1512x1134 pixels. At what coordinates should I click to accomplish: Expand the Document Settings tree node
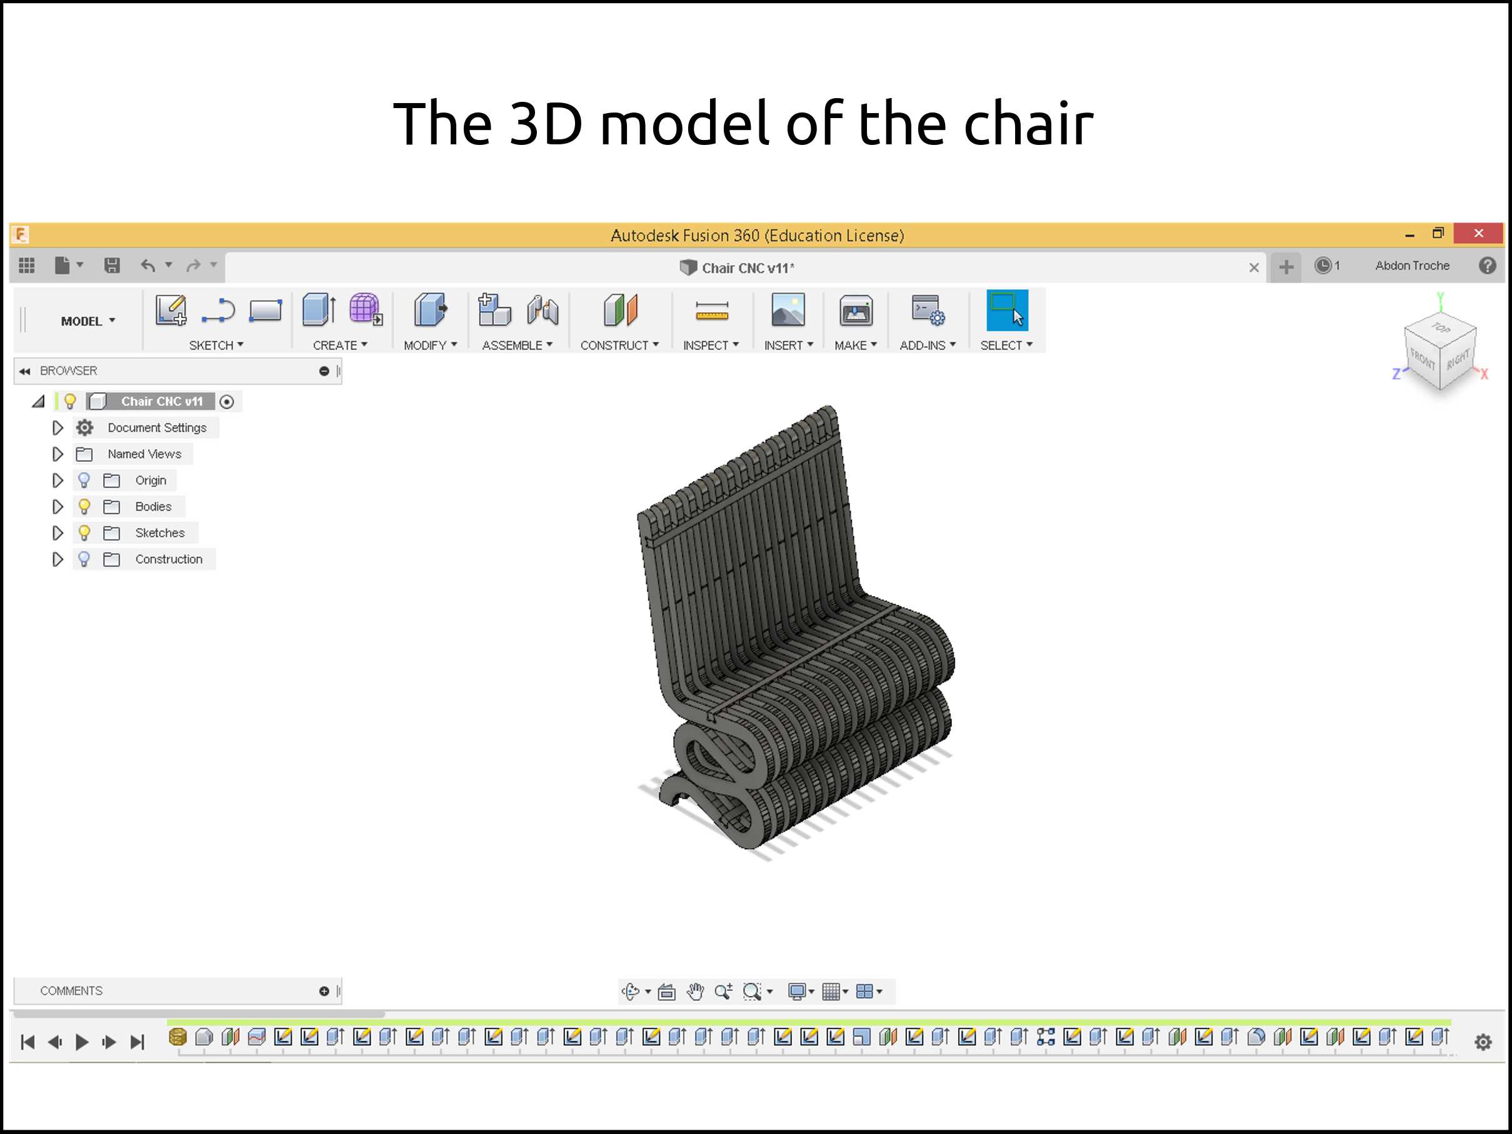[x=58, y=427]
